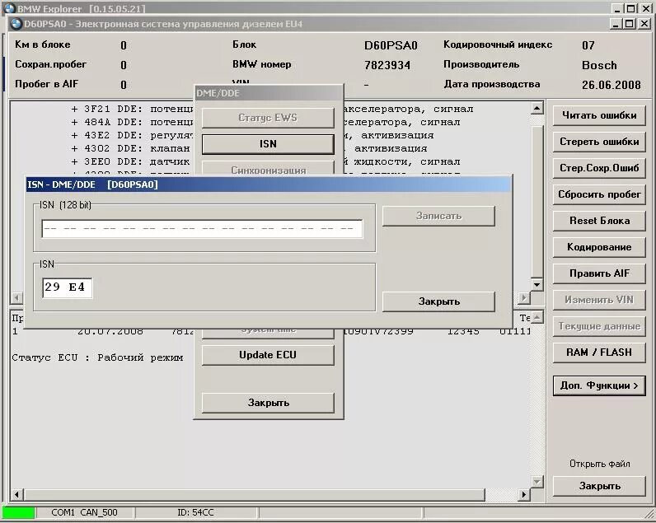656x523 pixels.
Task: Click the production date 26.06.2008
Action: coord(611,85)
